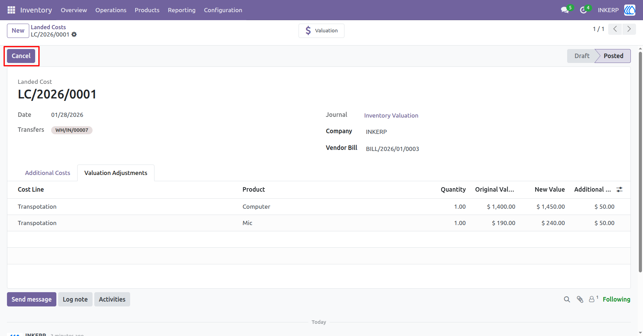
Task: Open the Products menu
Action: click(147, 10)
